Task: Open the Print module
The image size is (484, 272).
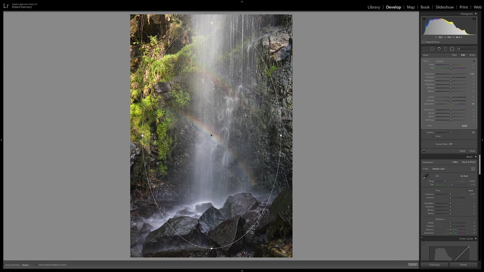Action: (464, 7)
